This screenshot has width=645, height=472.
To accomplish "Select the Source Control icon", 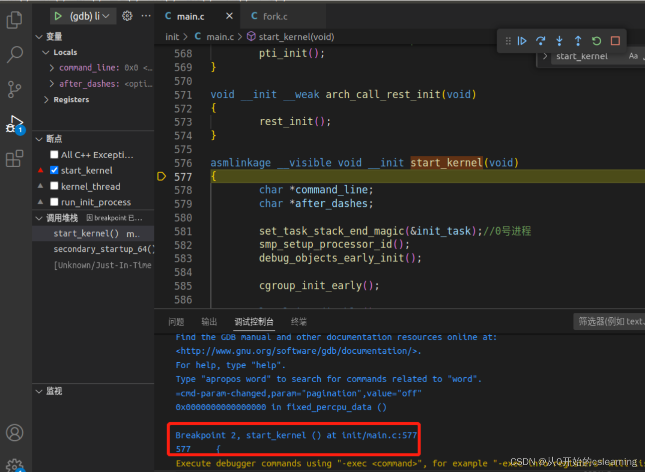I will click(14, 89).
